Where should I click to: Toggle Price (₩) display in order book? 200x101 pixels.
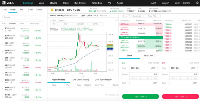coord(152,16)
